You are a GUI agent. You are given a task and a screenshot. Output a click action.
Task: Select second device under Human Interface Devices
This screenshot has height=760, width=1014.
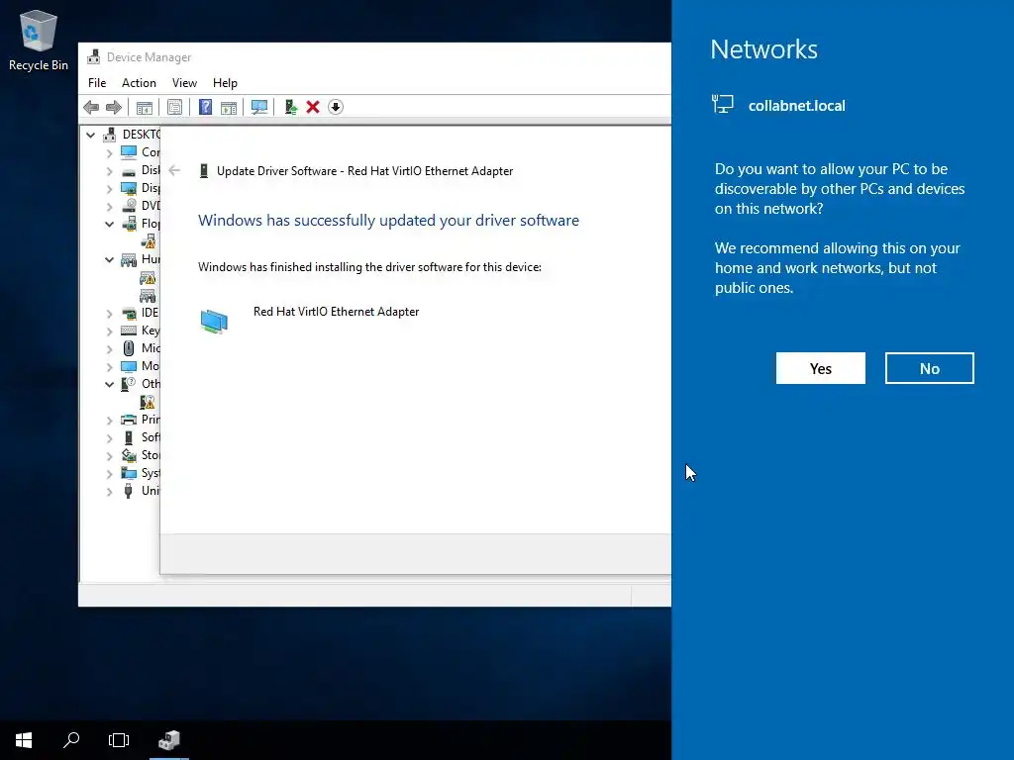148,295
